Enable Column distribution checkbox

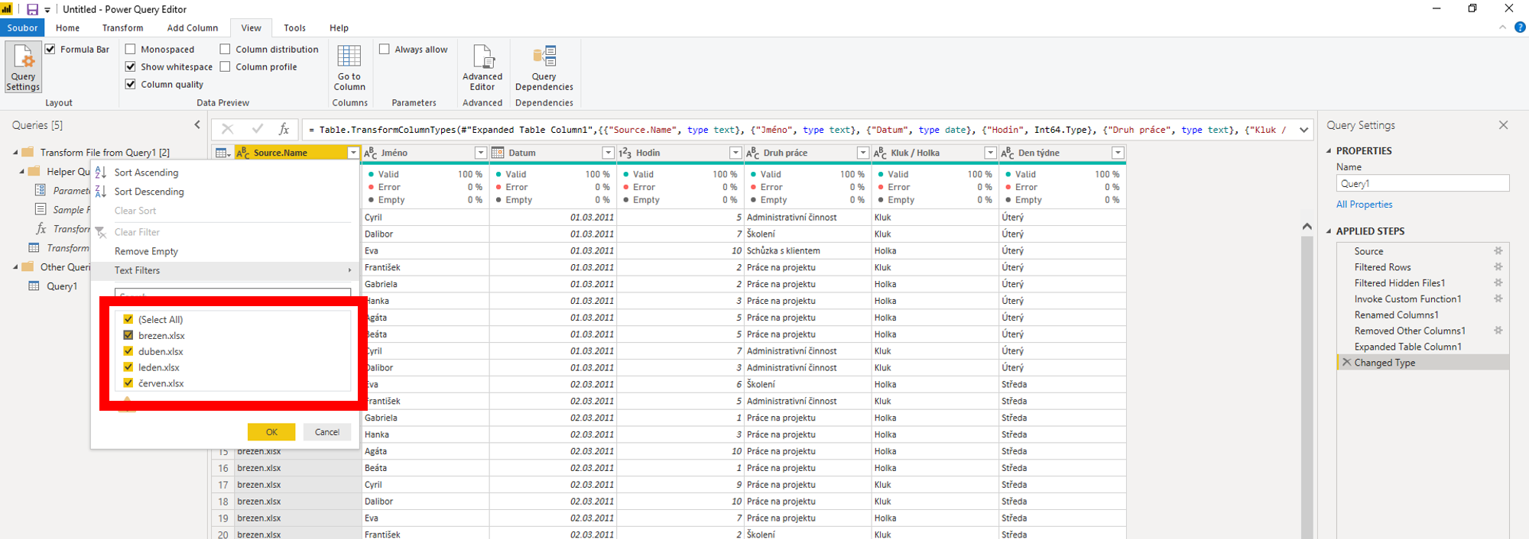(226, 49)
